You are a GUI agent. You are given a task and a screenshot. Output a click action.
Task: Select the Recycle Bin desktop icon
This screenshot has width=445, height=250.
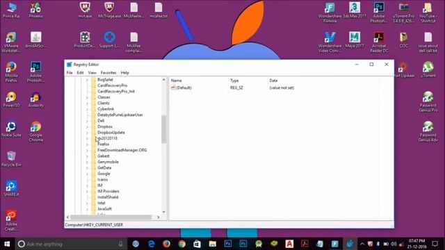click(x=11, y=159)
